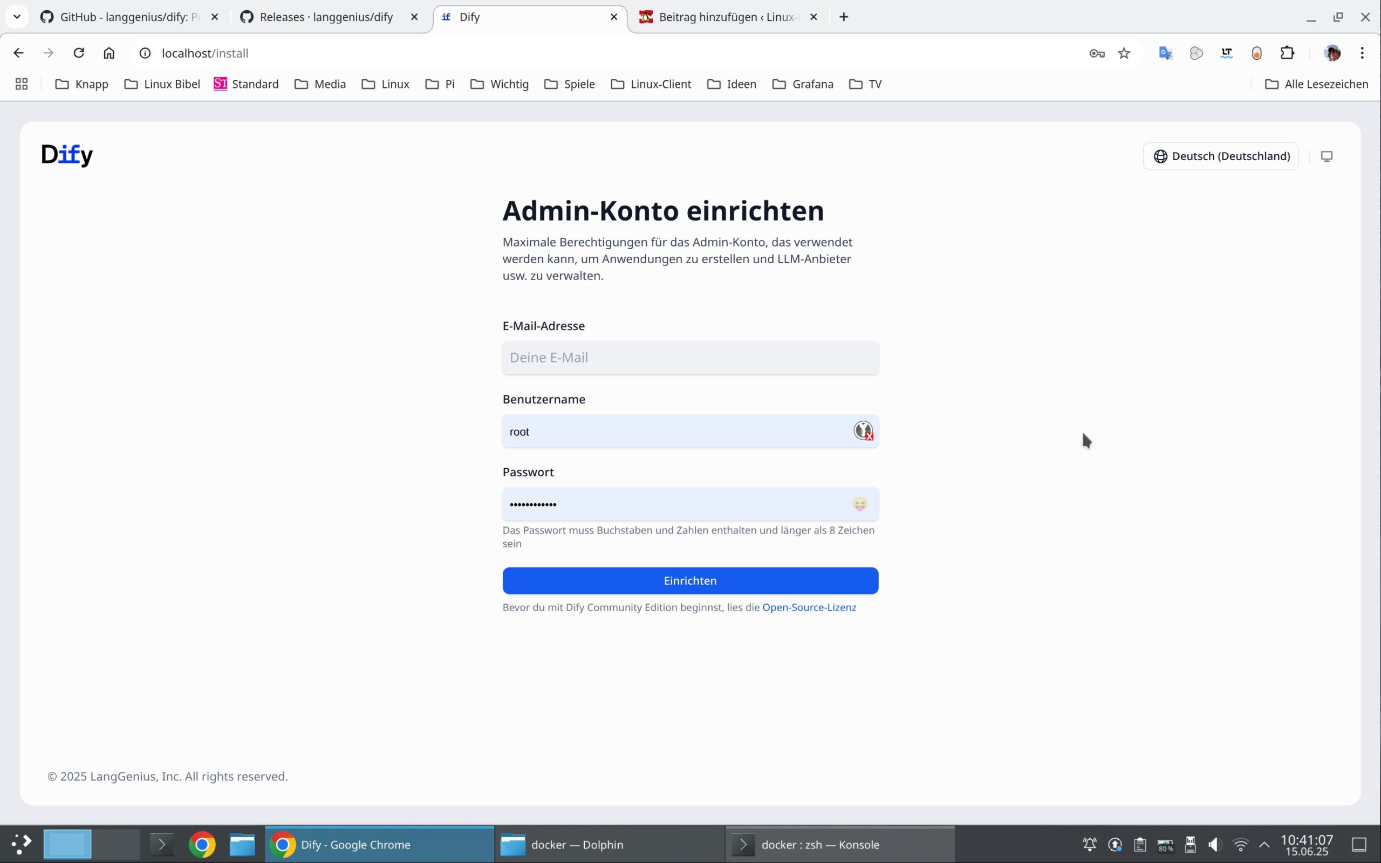Click the emoji icon in Passwort field
Image resolution: width=1381 pixels, height=863 pixels.
pos(860,504)
